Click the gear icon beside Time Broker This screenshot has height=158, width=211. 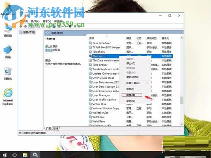coord(90,65)
